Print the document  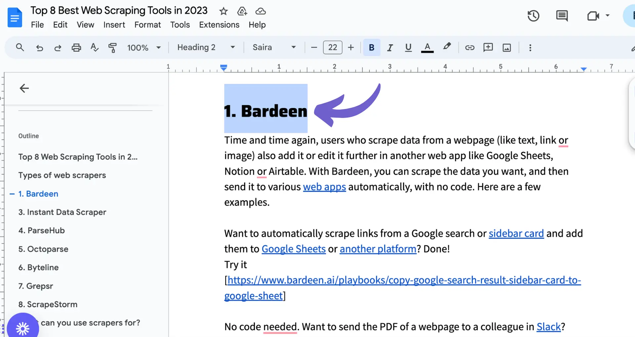click(76, 48)
